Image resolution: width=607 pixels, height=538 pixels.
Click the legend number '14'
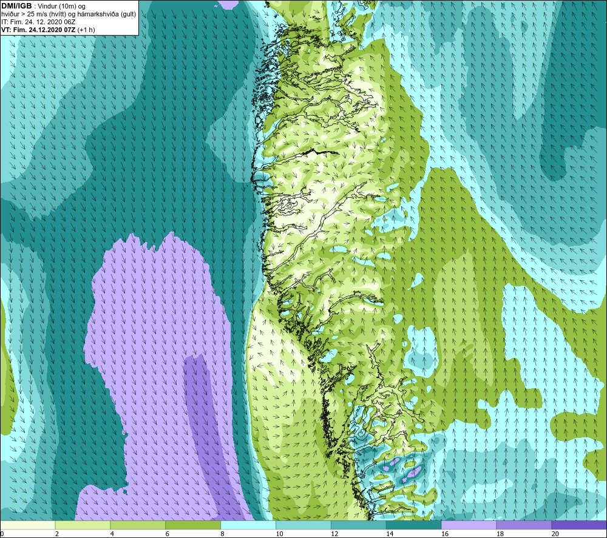click(x=390, y=534)
